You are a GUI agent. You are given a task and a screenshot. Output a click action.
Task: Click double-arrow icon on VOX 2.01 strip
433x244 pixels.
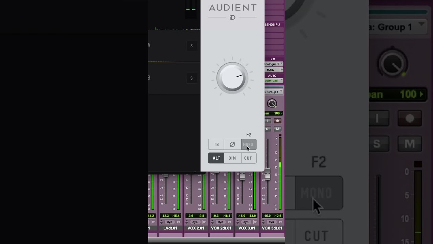pyautogui.click(x=204, y=222)
